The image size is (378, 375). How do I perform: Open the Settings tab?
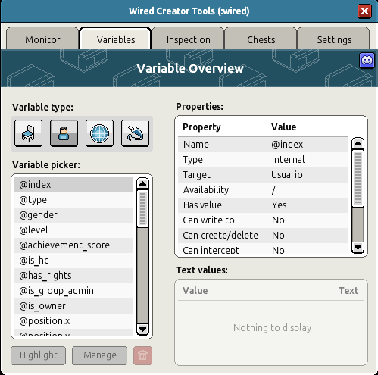coord(334,39)
